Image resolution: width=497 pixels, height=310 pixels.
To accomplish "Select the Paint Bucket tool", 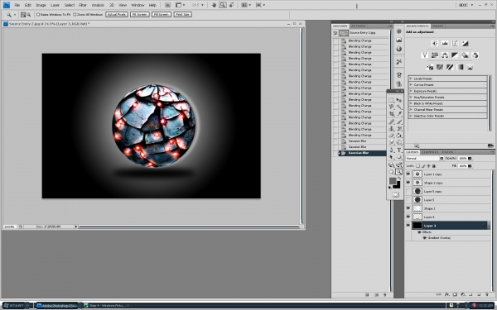I will [399, 136].
